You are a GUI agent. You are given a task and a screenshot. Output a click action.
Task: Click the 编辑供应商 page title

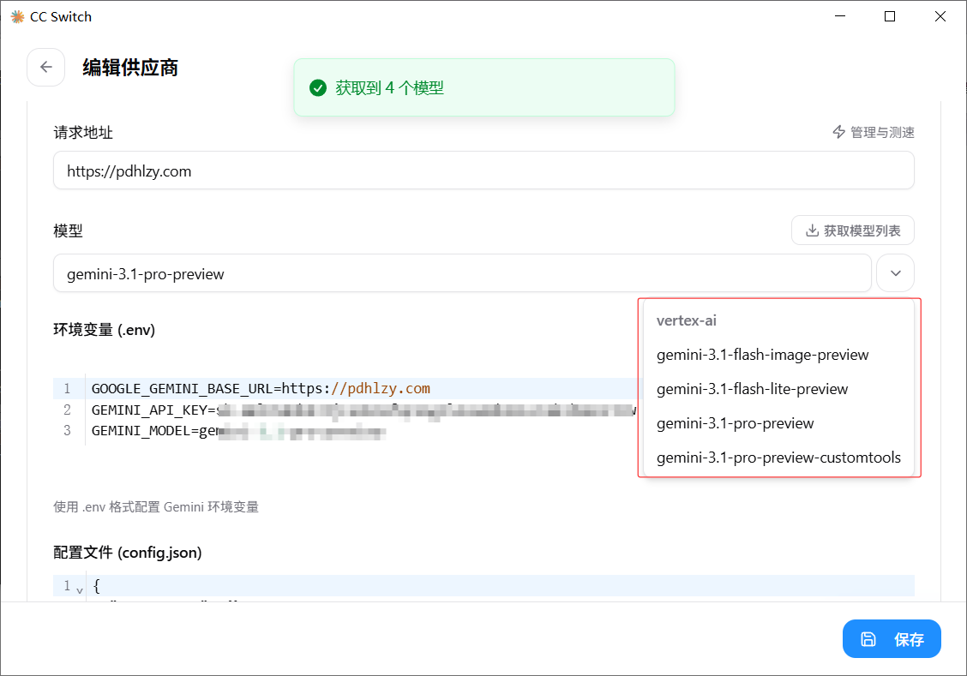tap(130, 67)
